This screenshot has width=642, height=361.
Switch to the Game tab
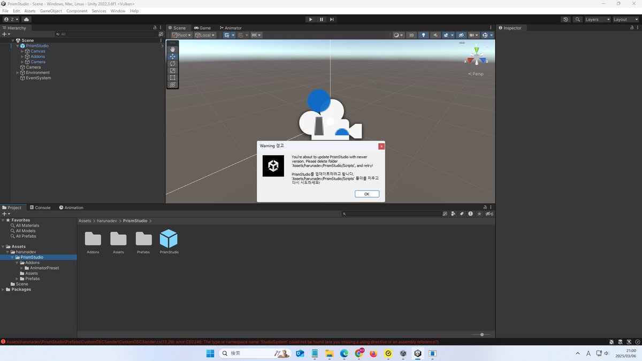pyautogui.click(x=203, y=28)
